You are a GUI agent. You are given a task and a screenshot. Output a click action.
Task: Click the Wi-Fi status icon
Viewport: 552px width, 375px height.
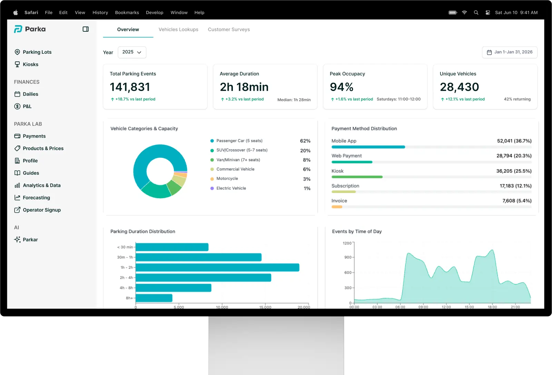click(464, 12)
